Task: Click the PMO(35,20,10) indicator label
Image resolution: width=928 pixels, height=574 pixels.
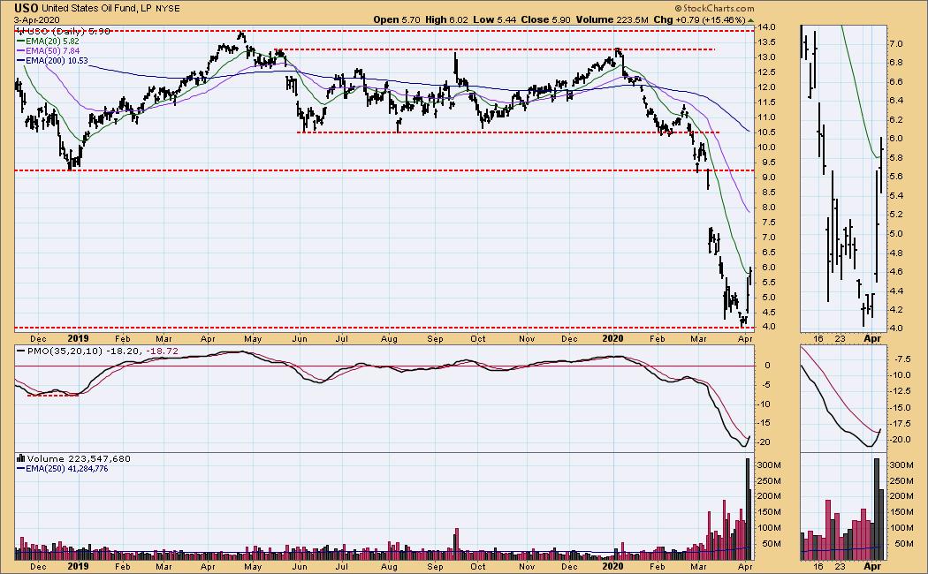Action: [x=65, y=351]
